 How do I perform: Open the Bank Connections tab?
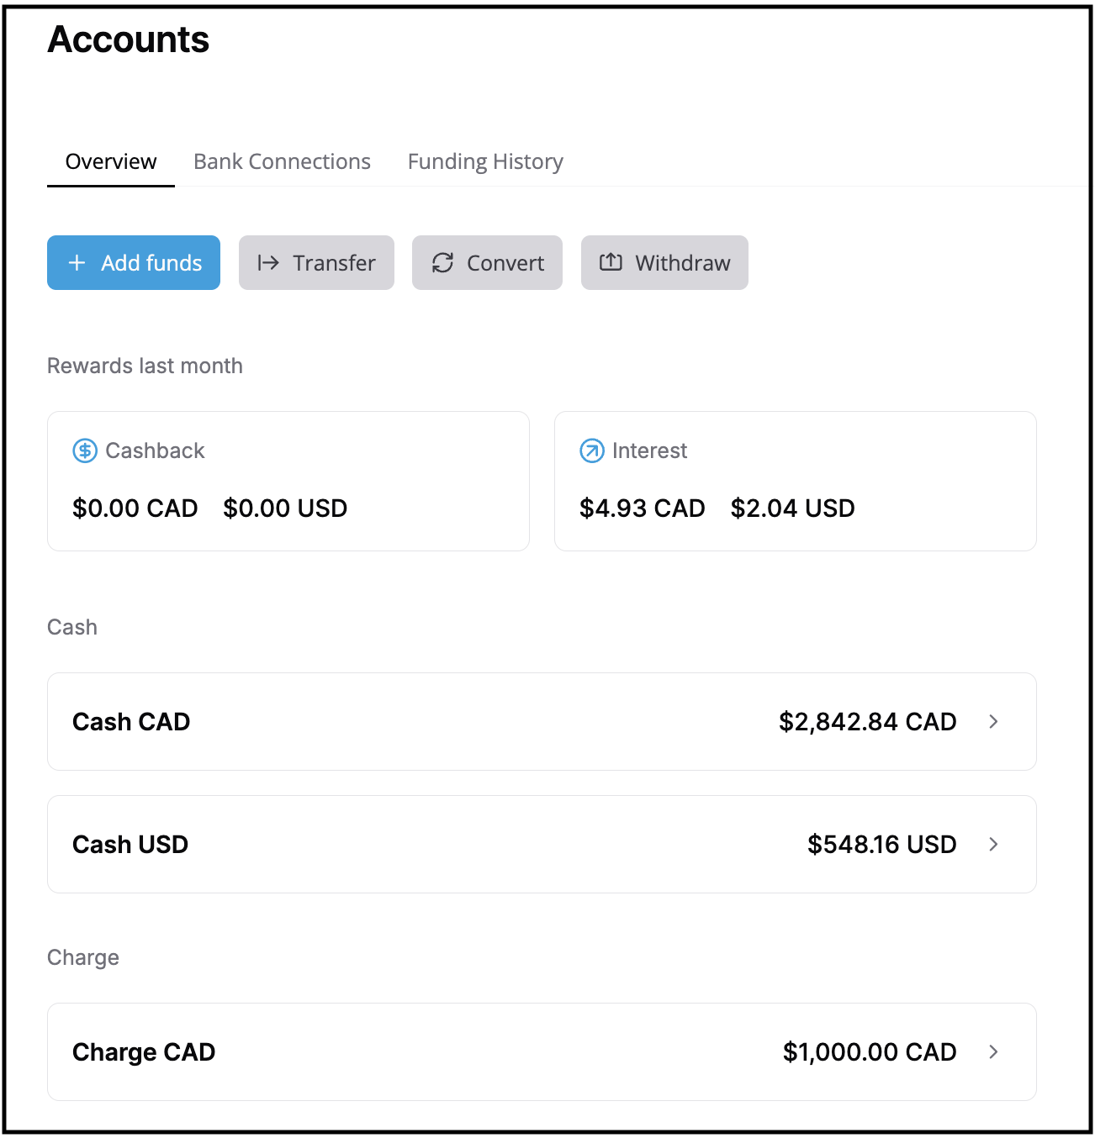coord(282,161)
